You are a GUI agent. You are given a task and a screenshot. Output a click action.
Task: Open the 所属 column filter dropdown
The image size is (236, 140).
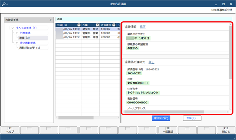[x=97, y=25]
